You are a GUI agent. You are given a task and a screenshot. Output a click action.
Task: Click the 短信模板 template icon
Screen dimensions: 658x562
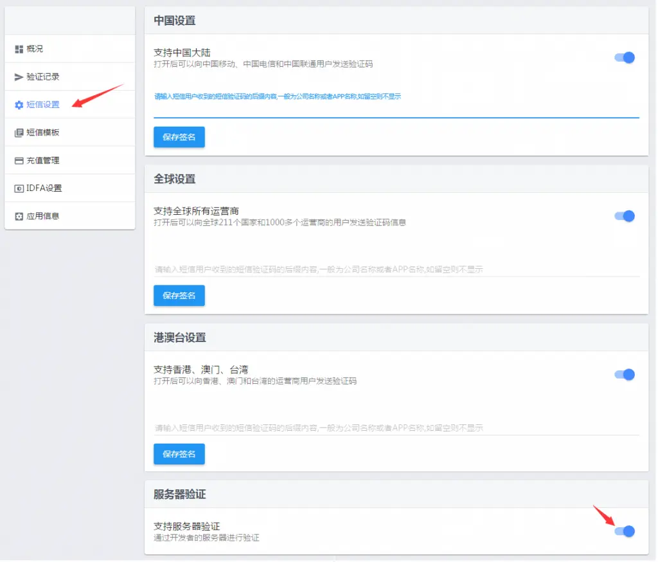[19, 132]
